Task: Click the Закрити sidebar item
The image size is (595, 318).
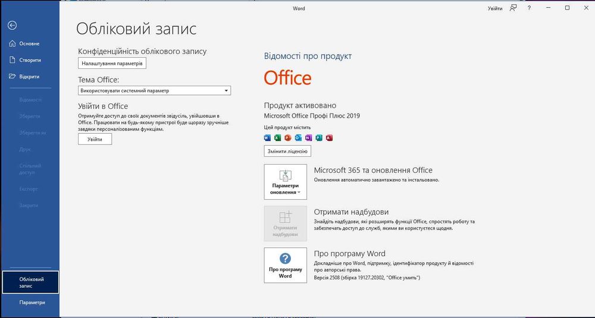Action: coord(30,206)
